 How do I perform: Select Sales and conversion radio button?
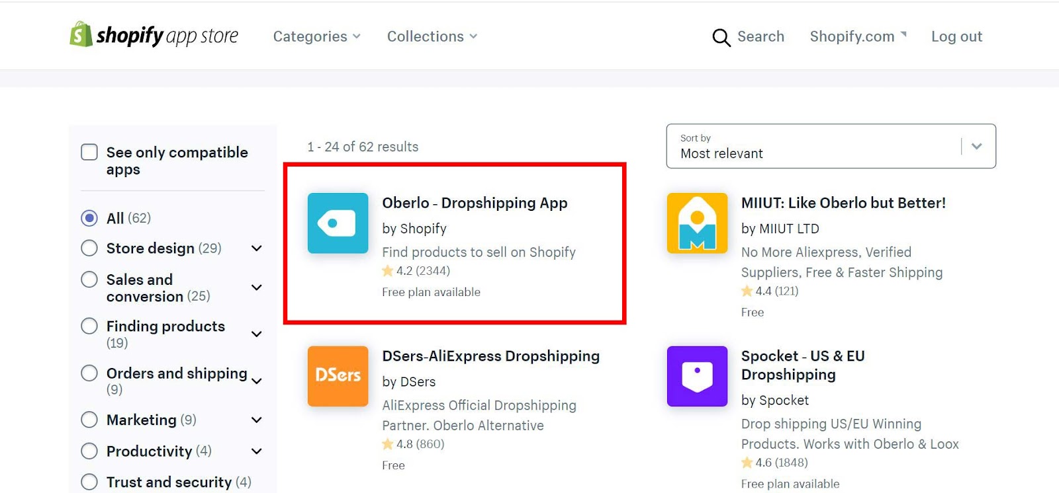89,280
